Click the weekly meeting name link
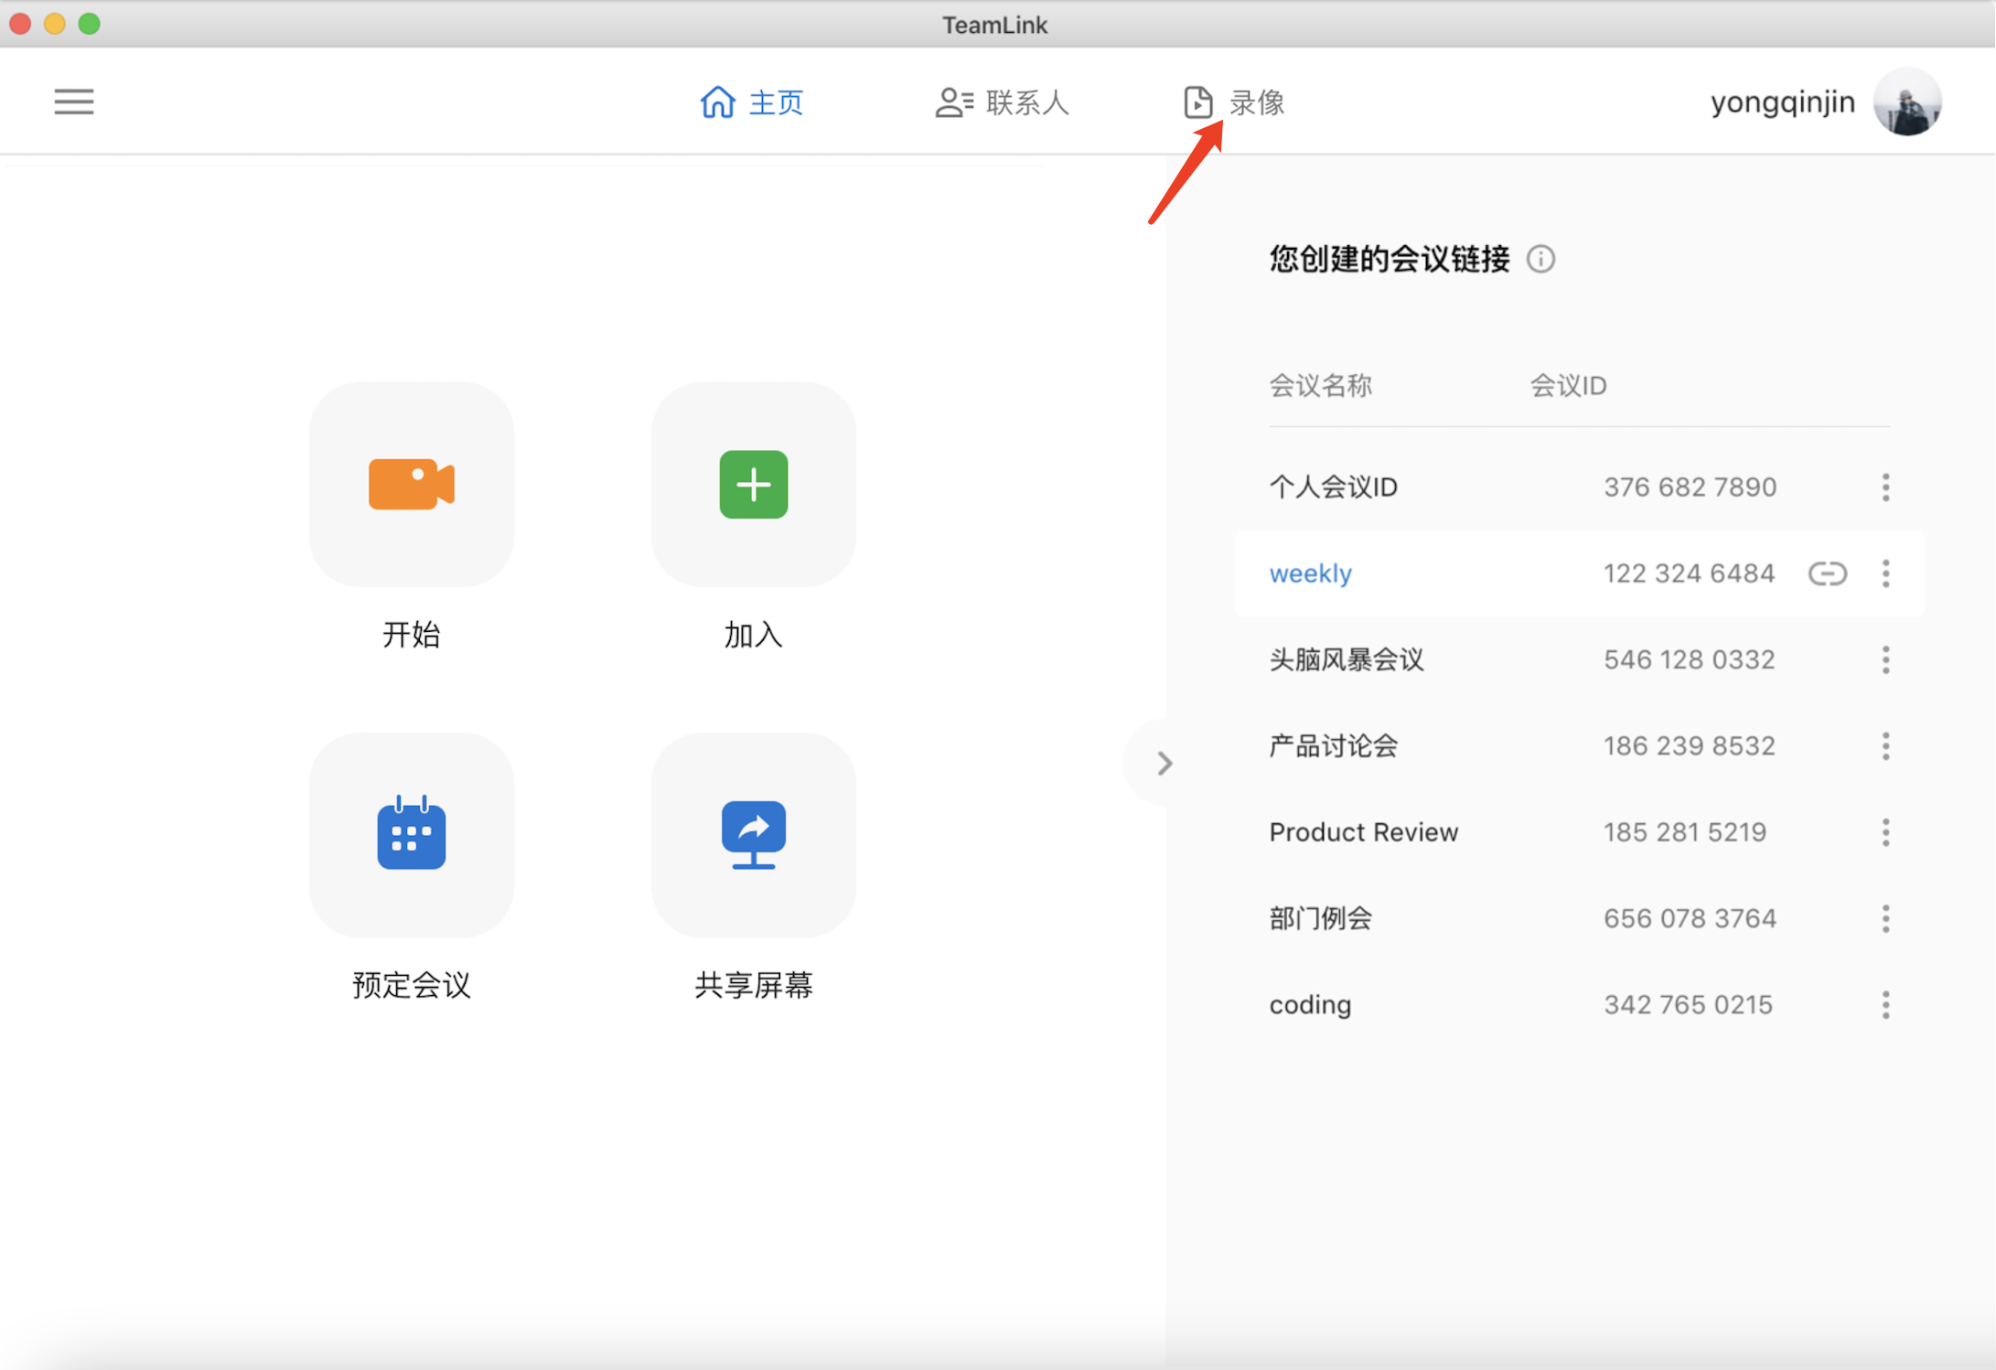This screenshot has width=1996, height=1370. 1310,573
